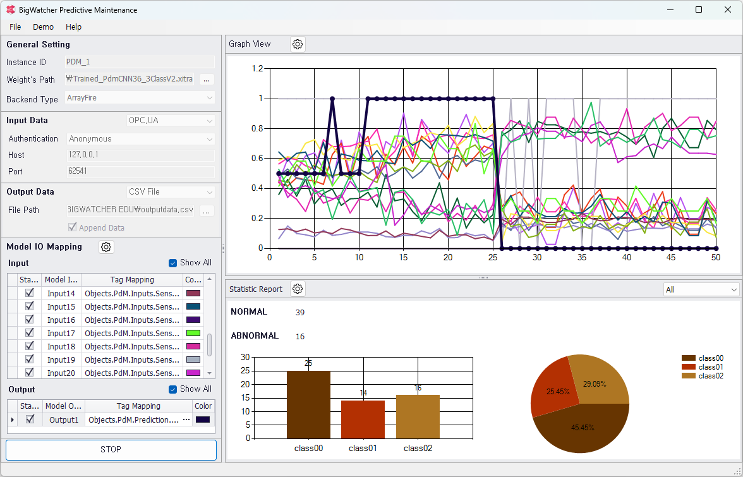The height and width of the screenshot is (477, 743).
Task: Click browse button next to output File Path
Action: click(207, 210)
